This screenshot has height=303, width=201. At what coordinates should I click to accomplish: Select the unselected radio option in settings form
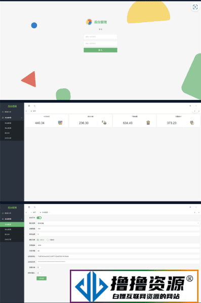coord(48,240)
